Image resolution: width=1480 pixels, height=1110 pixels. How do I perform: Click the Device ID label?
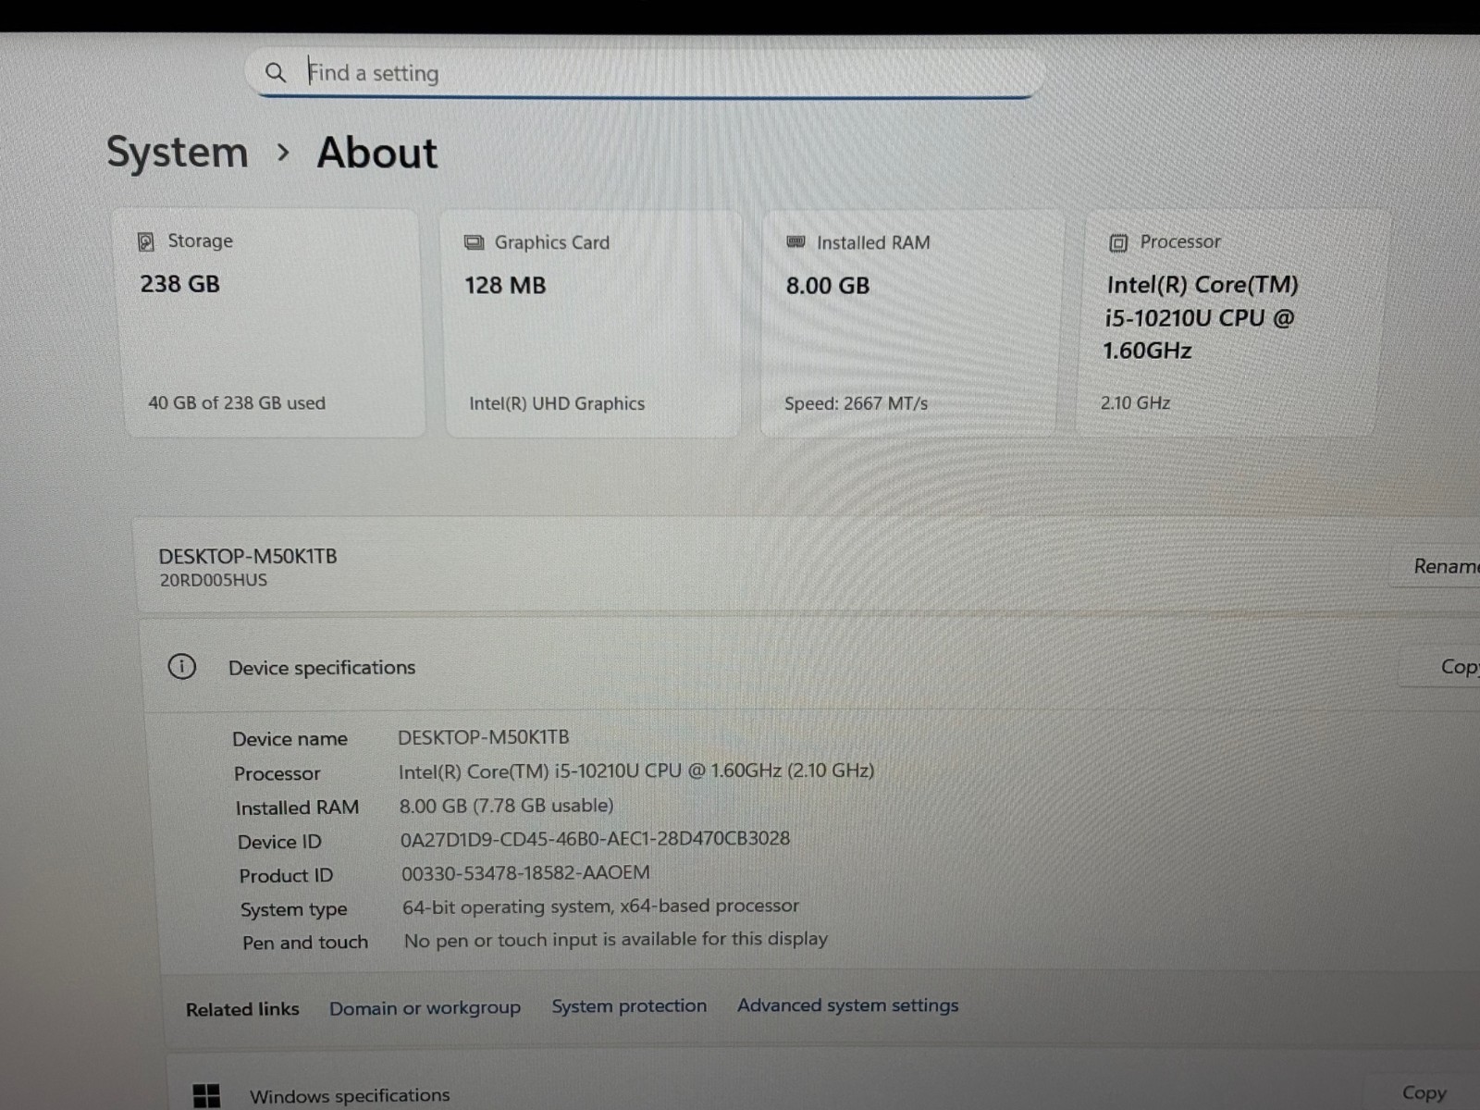pos(279,842)
